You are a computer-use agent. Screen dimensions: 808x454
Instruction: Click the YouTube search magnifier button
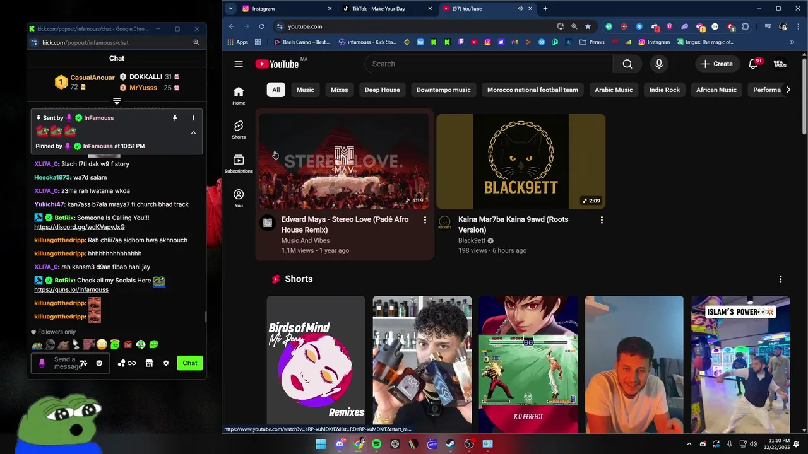627,64
